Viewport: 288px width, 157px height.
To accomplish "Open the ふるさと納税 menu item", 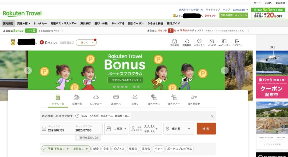I will [155, 24].
